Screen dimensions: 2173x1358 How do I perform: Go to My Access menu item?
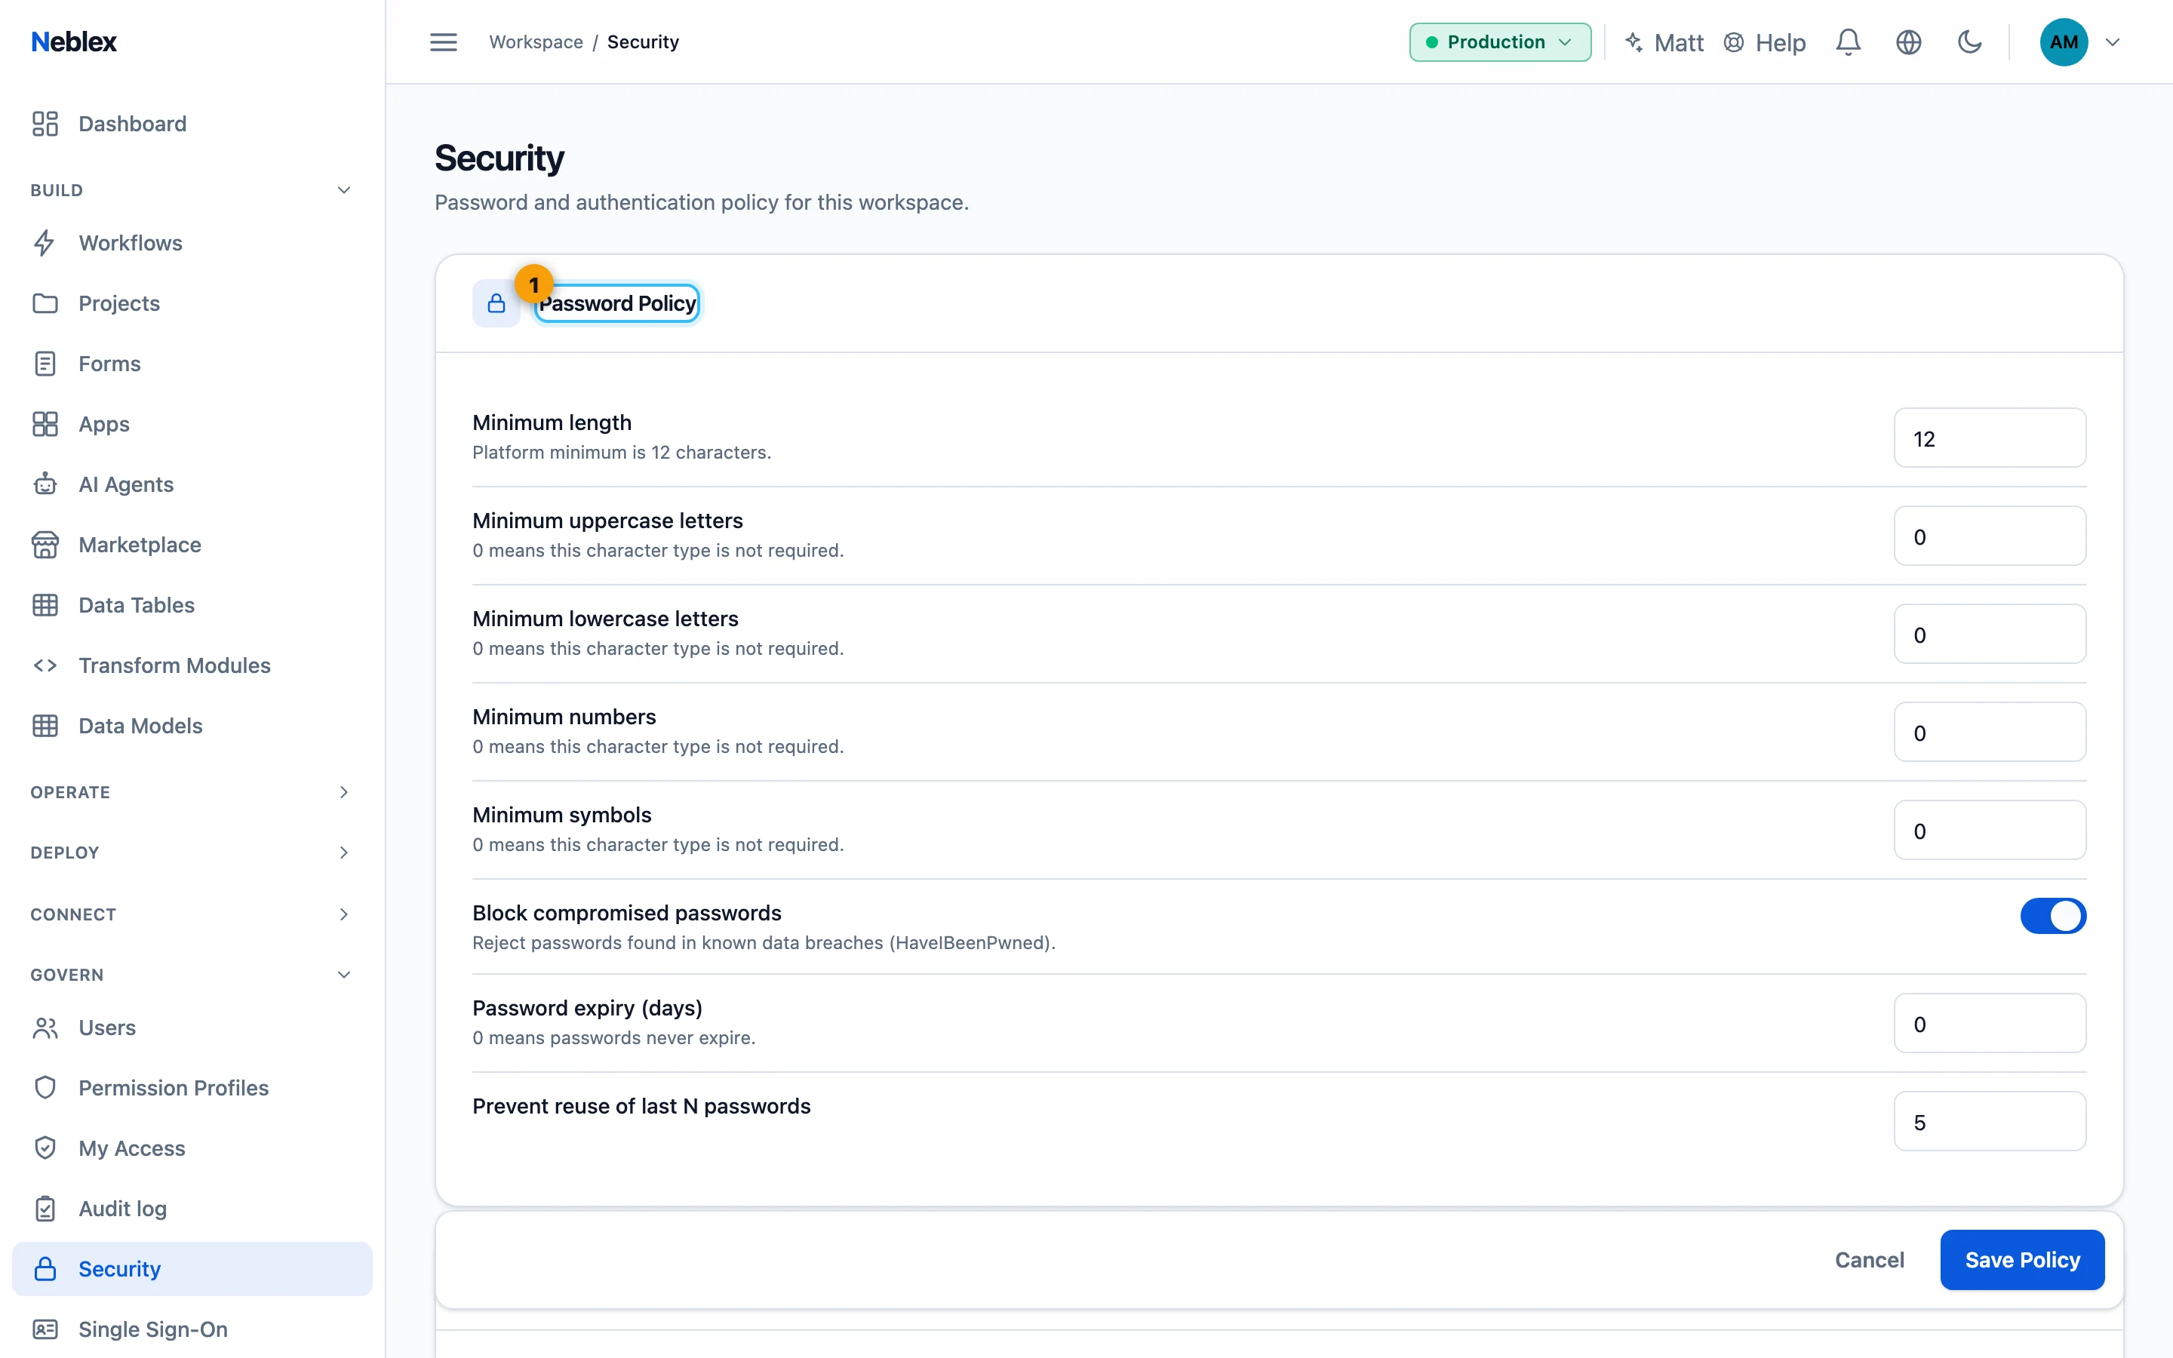click(x=192, y=1149)
